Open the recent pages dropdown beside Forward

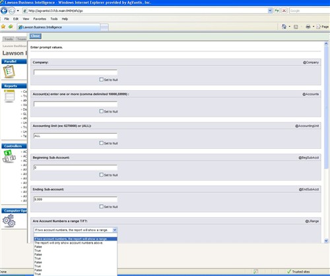point(18,11)
